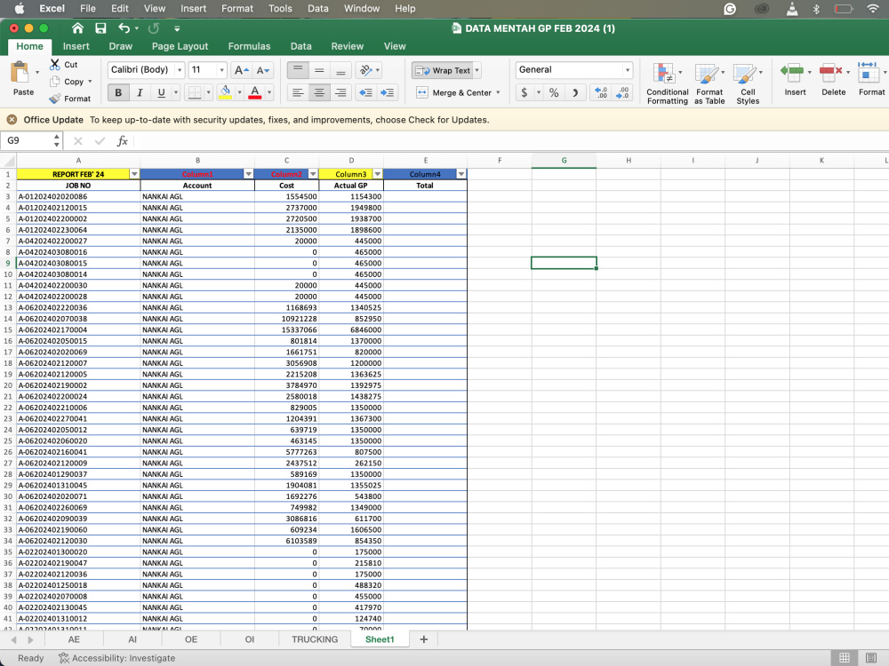The height and width of the screenshot is (666, 889).
Task: Open filter dropdown for REPORT FEB' 24
Action: click(134, 174)
